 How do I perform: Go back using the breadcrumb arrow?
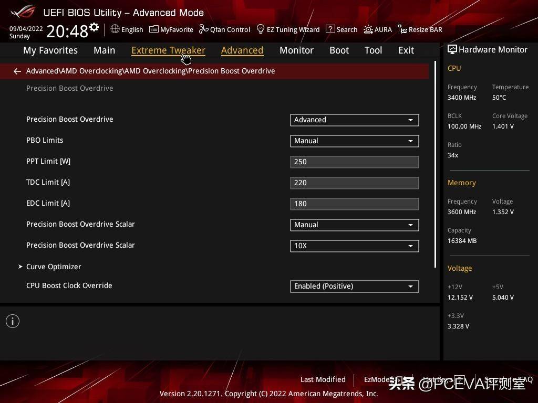tap(17, 71)
